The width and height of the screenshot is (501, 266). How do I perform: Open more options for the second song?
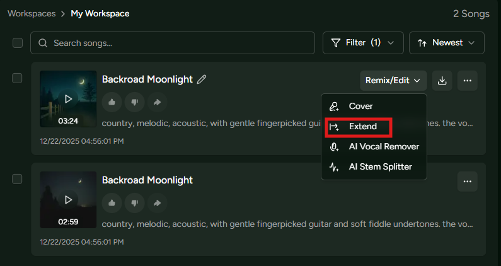(x=467, y=181)
